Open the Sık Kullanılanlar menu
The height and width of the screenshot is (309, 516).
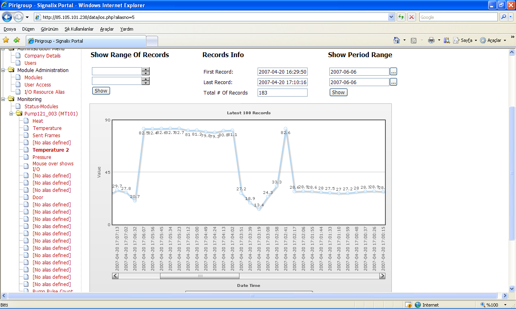pos(79,29)
